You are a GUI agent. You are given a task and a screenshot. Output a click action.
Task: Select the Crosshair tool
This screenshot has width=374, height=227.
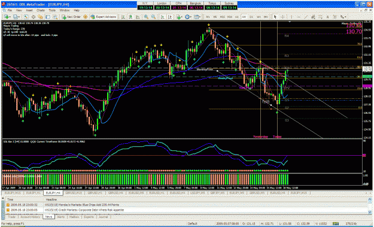pyautogui.click(x=282, y=17)
